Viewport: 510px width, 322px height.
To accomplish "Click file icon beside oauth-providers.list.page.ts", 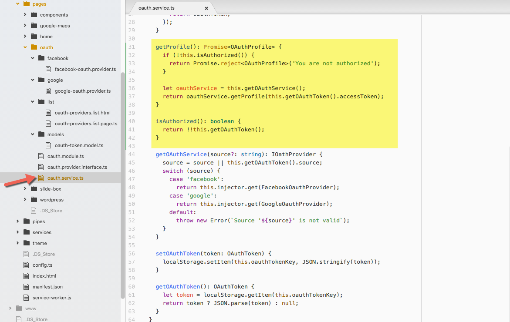I will [48, 124].
